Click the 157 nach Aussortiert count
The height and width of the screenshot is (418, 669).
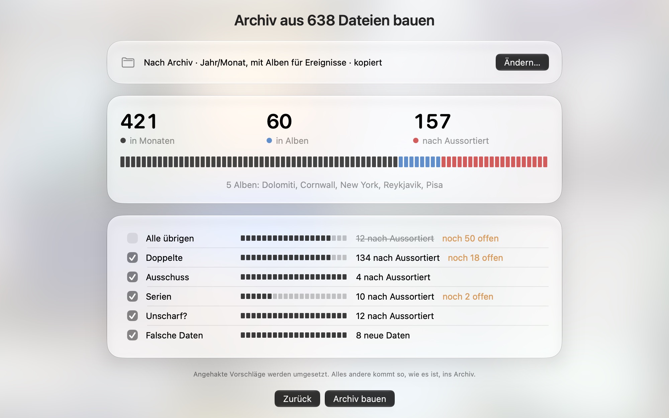pyautogui.click(x=433, y=121)
